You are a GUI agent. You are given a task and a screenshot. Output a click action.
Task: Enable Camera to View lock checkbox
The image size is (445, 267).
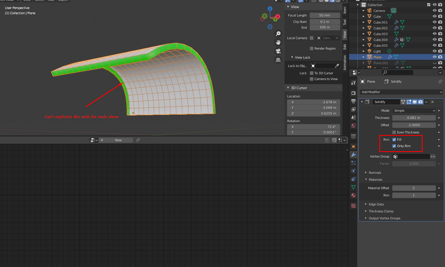pyautogui.click(x=312, y=79)
